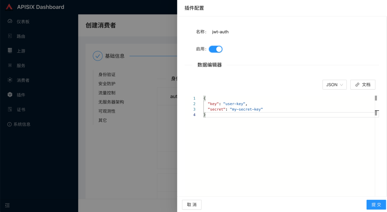The image size is (387, 212).
Task: Click the APISIX Dashboard title
Action: [40, 7]
